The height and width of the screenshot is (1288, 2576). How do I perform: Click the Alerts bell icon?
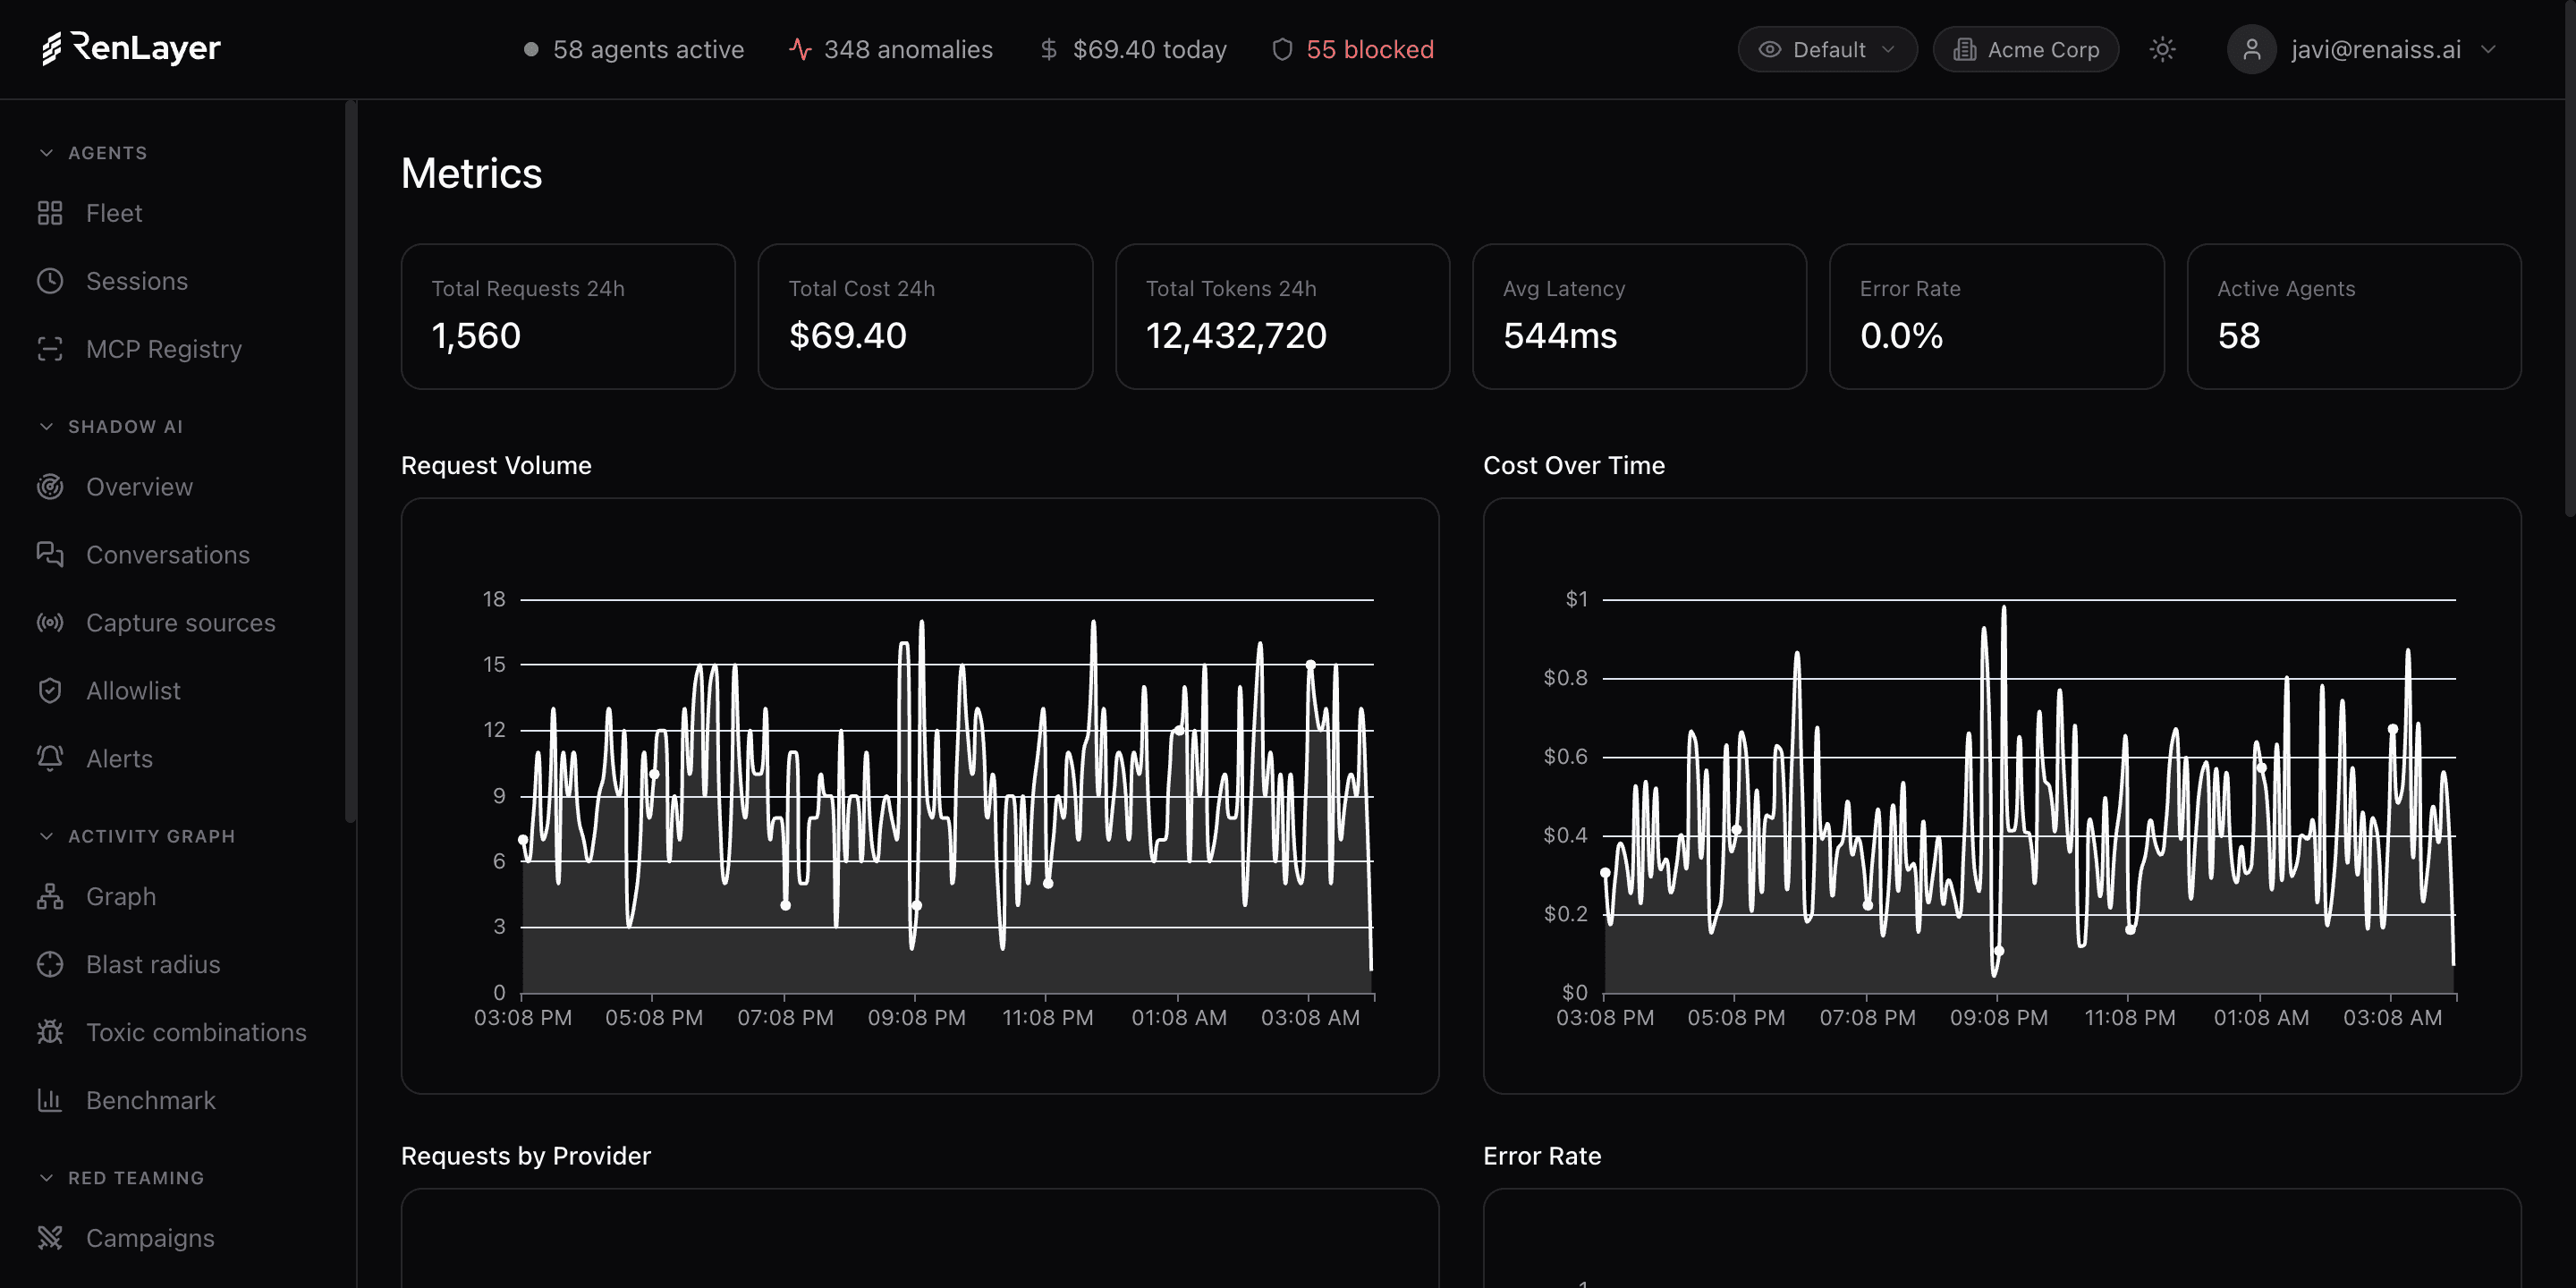point(50,759)
